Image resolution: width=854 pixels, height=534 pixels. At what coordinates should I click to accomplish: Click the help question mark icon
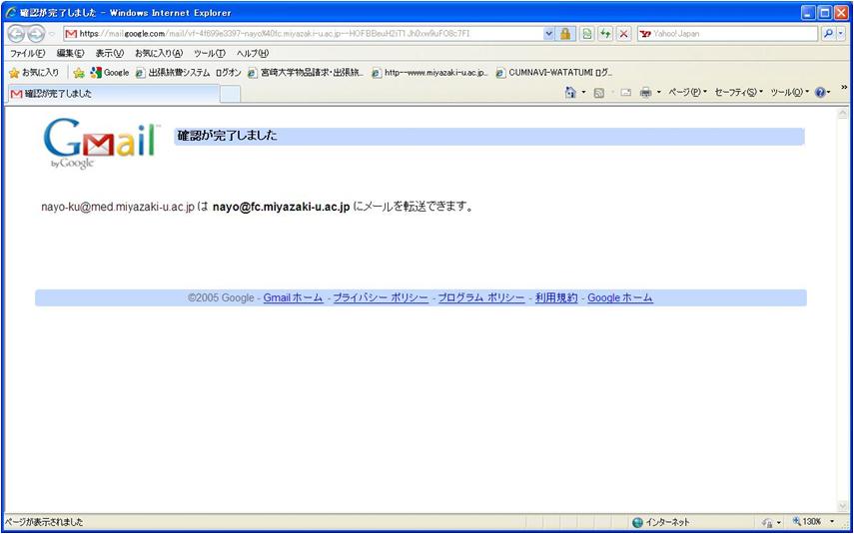tap(820, 92)
